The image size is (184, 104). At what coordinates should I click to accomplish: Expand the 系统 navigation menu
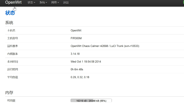pyautogui.click(x=43, y=3)
